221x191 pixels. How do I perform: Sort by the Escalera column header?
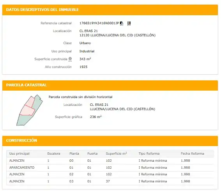tap(54, 154)
